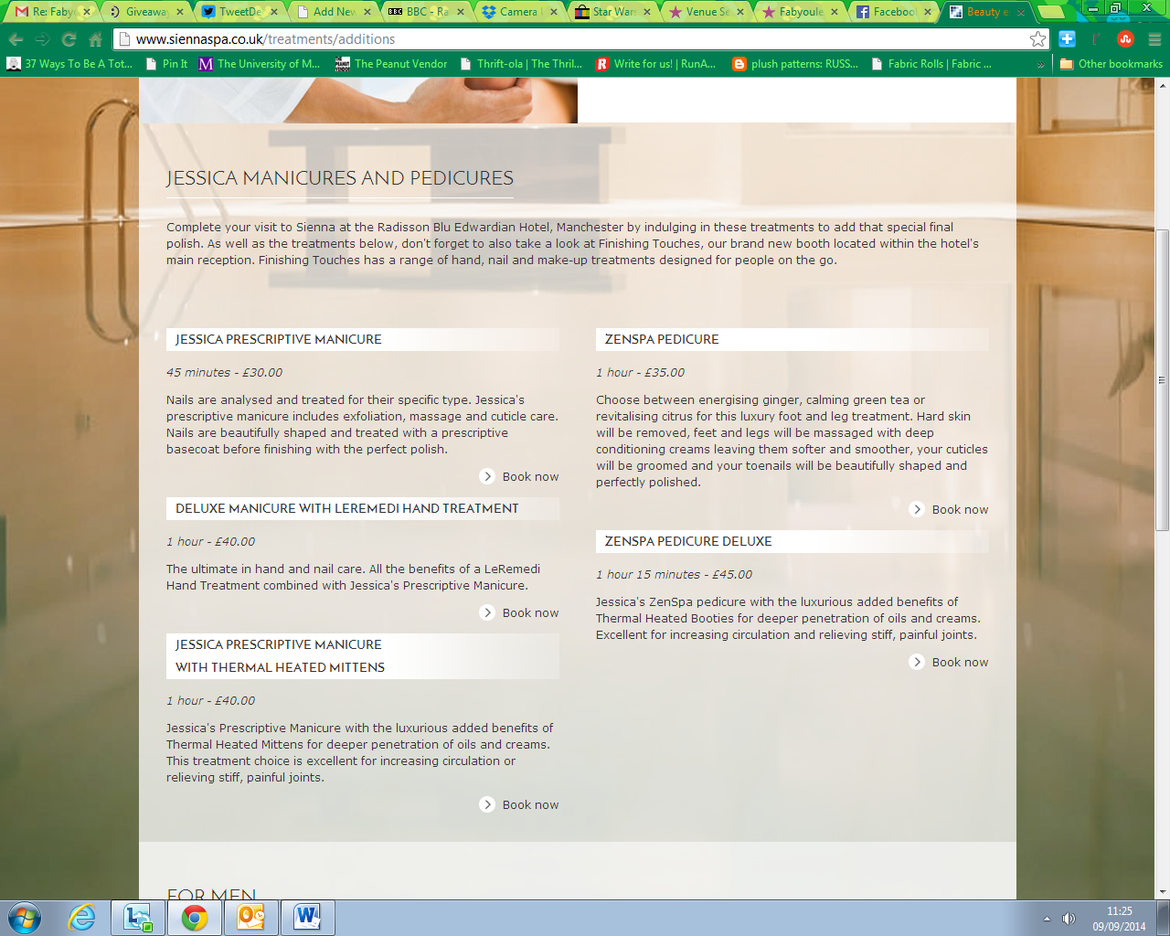Image resolution: width=1170 pixels, height=936 pixels.
Task: Open the Thrift-ola bookmark
Action: click(521, 64)
